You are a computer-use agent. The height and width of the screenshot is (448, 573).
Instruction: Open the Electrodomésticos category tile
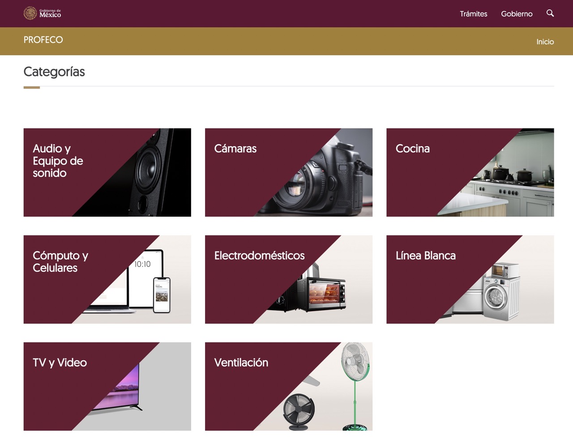click(x=289, y=279)
